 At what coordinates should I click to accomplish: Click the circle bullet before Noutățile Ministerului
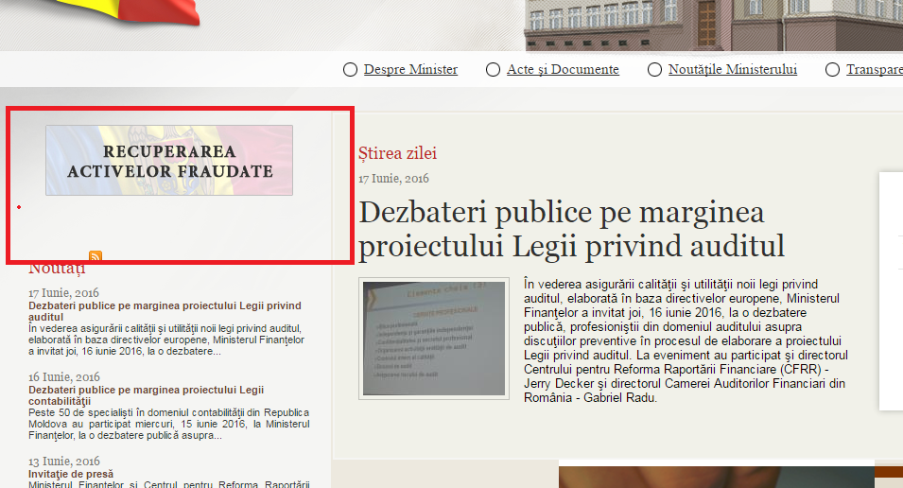(654, 70)
